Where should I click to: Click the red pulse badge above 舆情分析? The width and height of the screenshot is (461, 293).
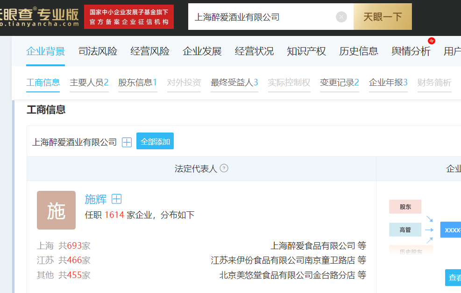point(432,41)
